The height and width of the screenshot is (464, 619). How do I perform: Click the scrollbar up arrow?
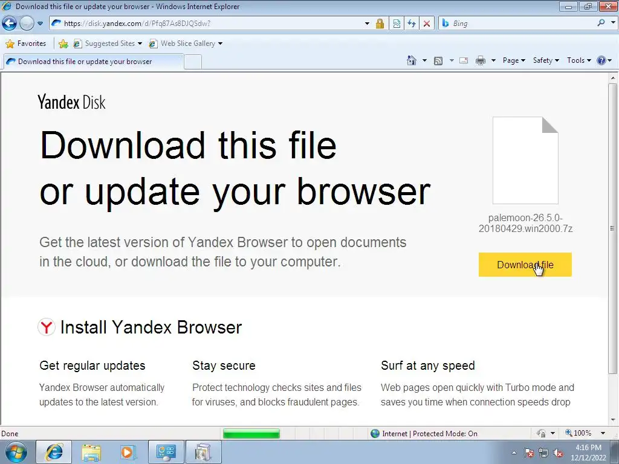[613, 78]
